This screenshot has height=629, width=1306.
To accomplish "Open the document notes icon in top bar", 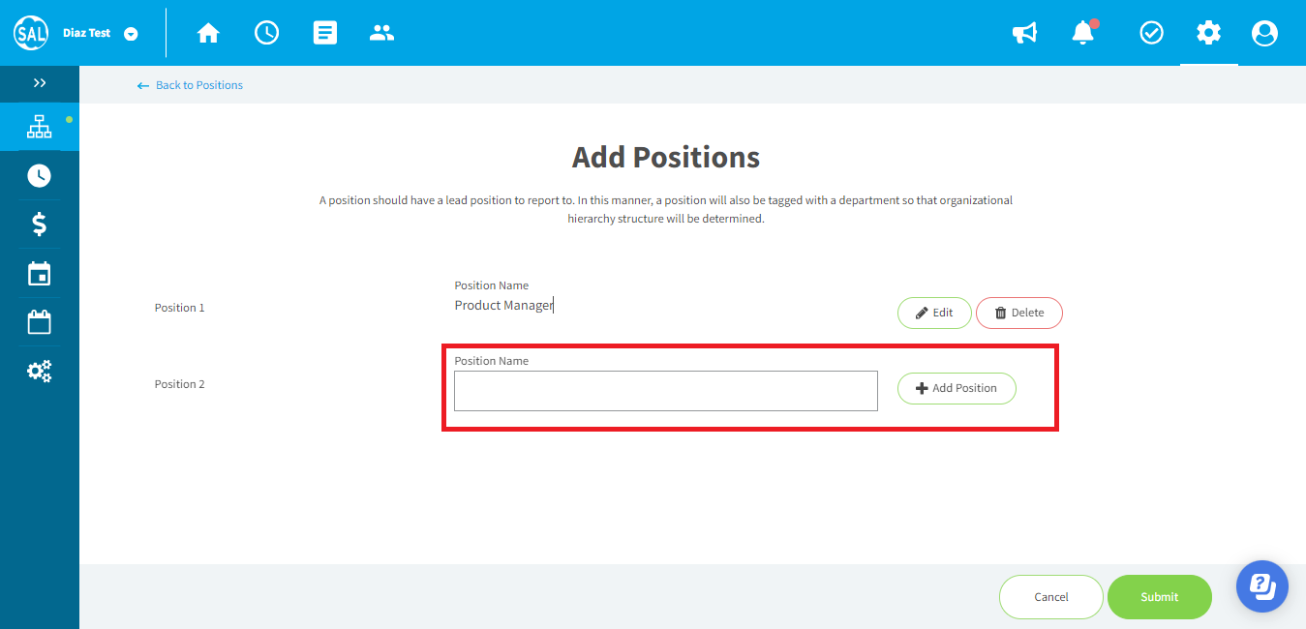I will pyautogui.click(x=325, y=33).
